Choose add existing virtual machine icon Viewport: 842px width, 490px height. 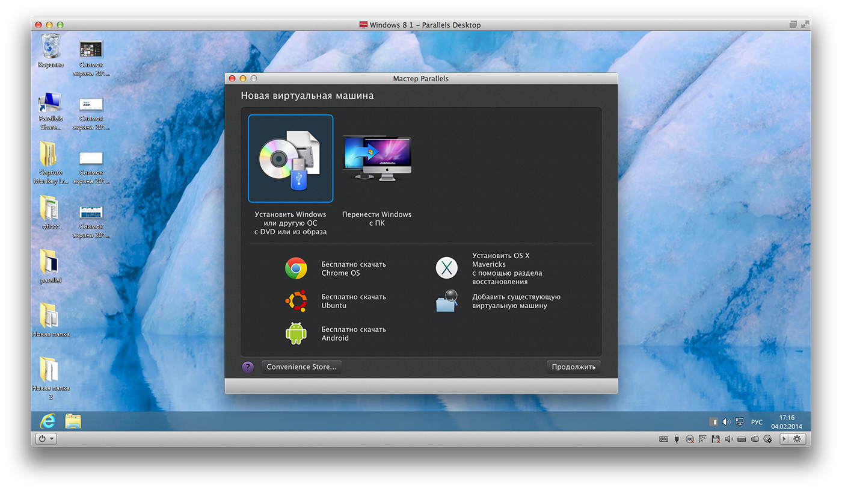(446, 301)
